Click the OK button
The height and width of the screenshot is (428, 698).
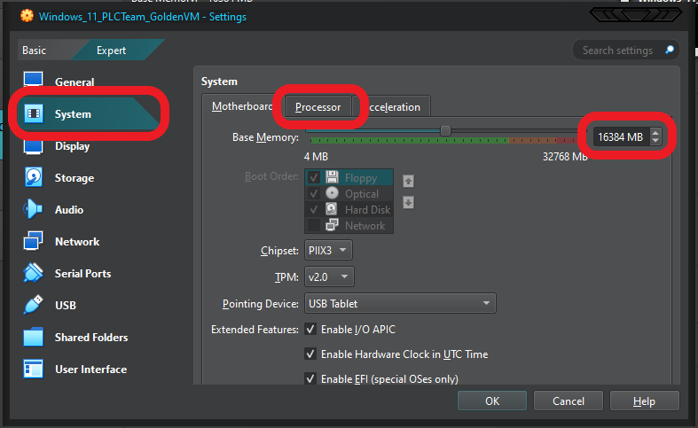click(492, 401)
